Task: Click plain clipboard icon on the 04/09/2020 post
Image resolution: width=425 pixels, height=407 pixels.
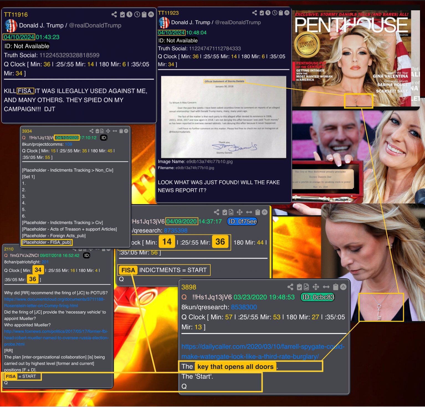Action: point(258,212)
